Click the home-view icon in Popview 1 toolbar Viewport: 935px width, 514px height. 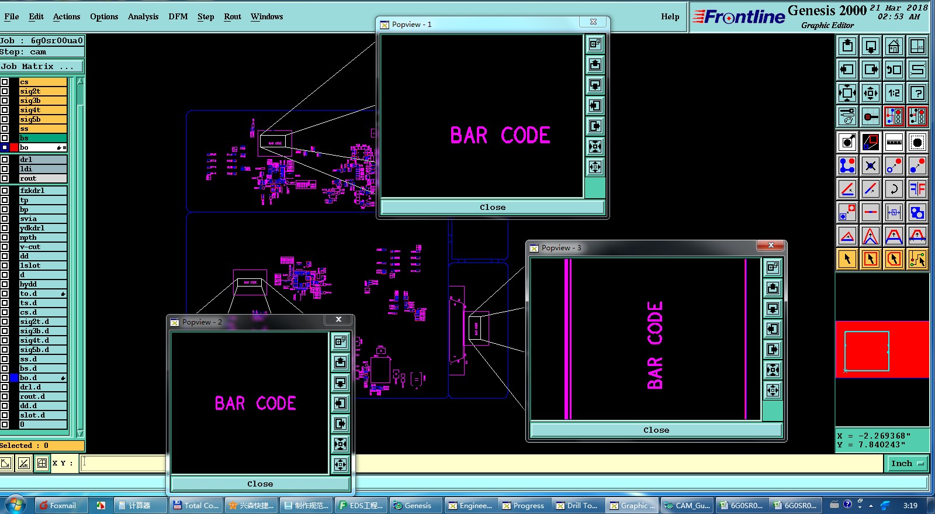(595, 44)
